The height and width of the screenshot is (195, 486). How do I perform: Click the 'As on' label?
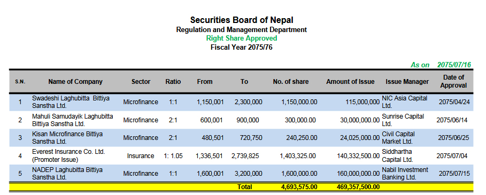click(x=420, y=65)
